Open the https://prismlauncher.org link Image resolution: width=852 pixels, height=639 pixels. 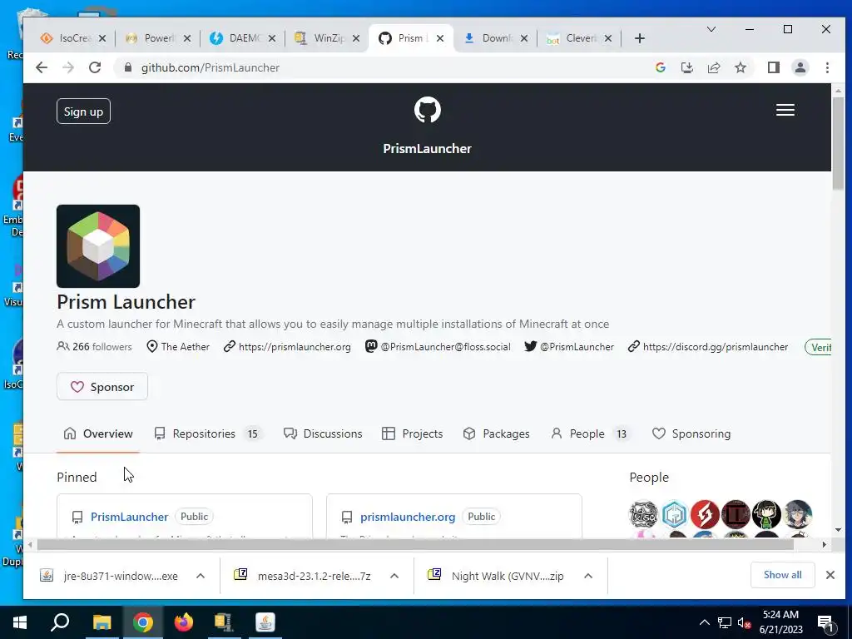click(295, 347)
